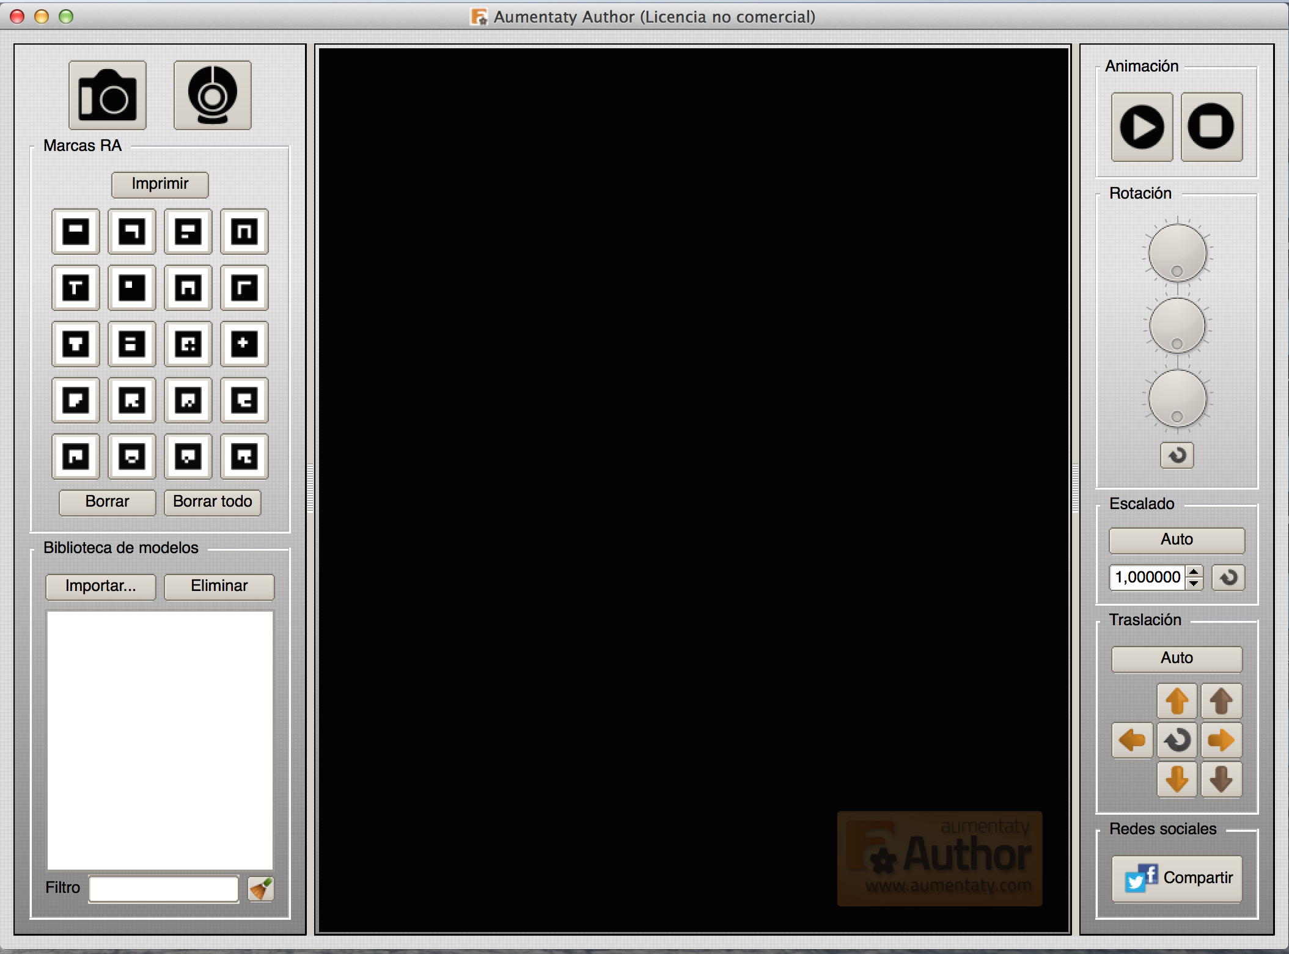Reset rotation using the circular arrow
Viewport: 1289px width, 954px height.
[1177, 455]
